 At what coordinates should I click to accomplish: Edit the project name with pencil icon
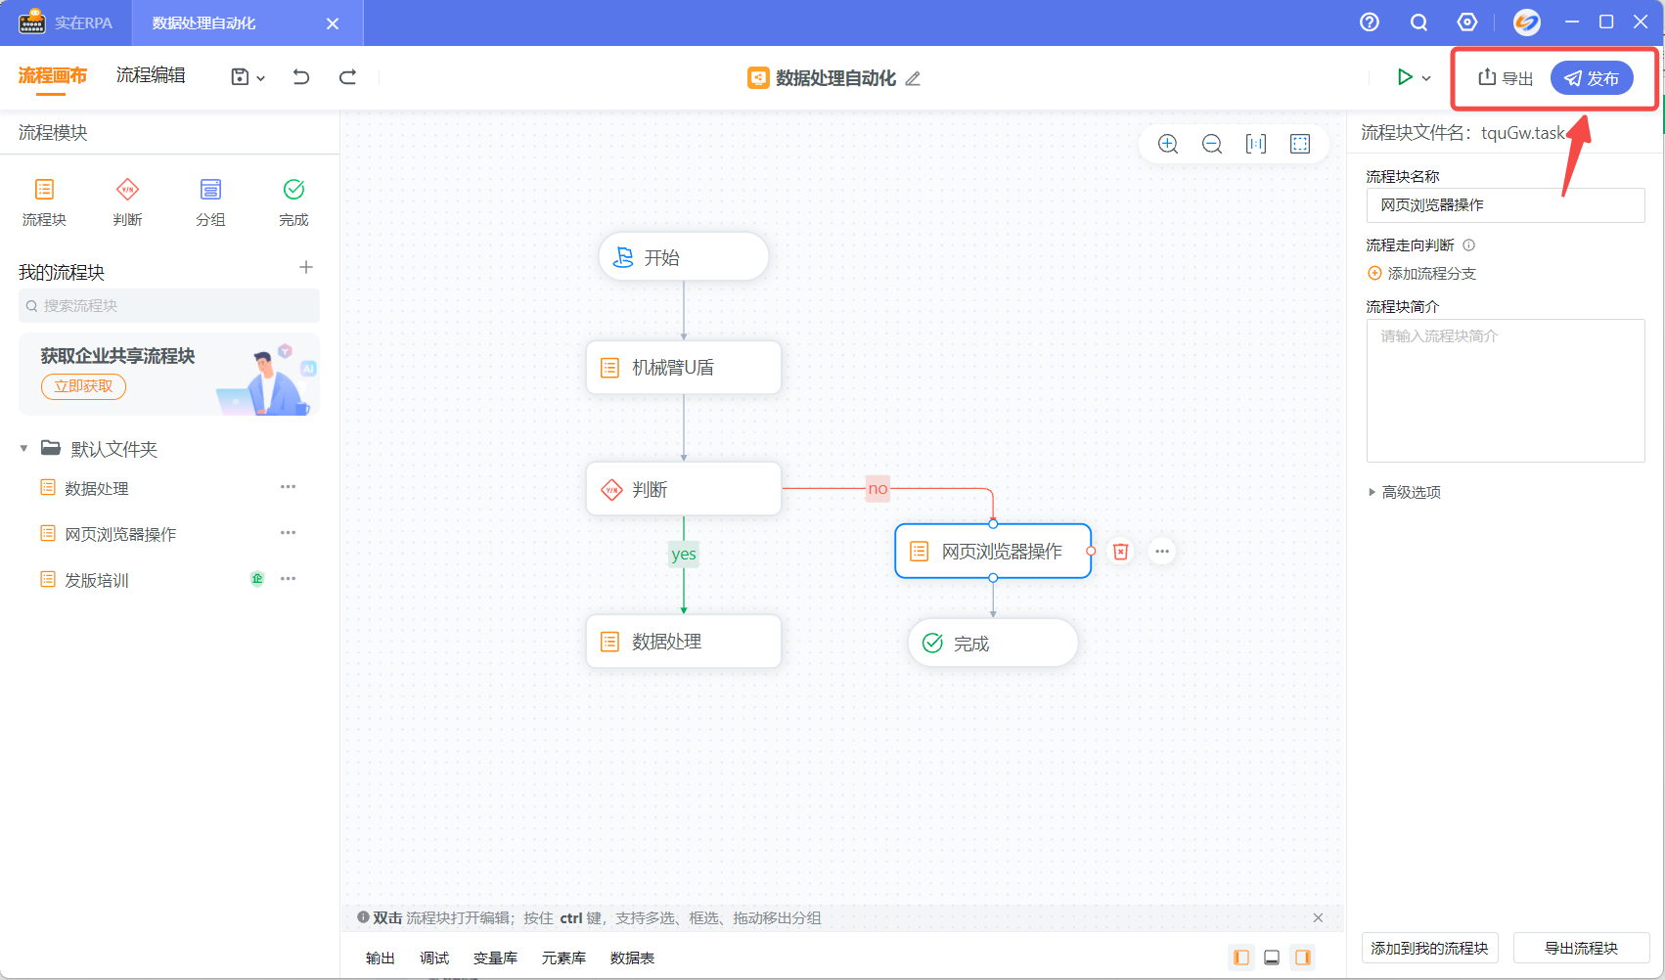pyautogui.click(x=913, y=79)
